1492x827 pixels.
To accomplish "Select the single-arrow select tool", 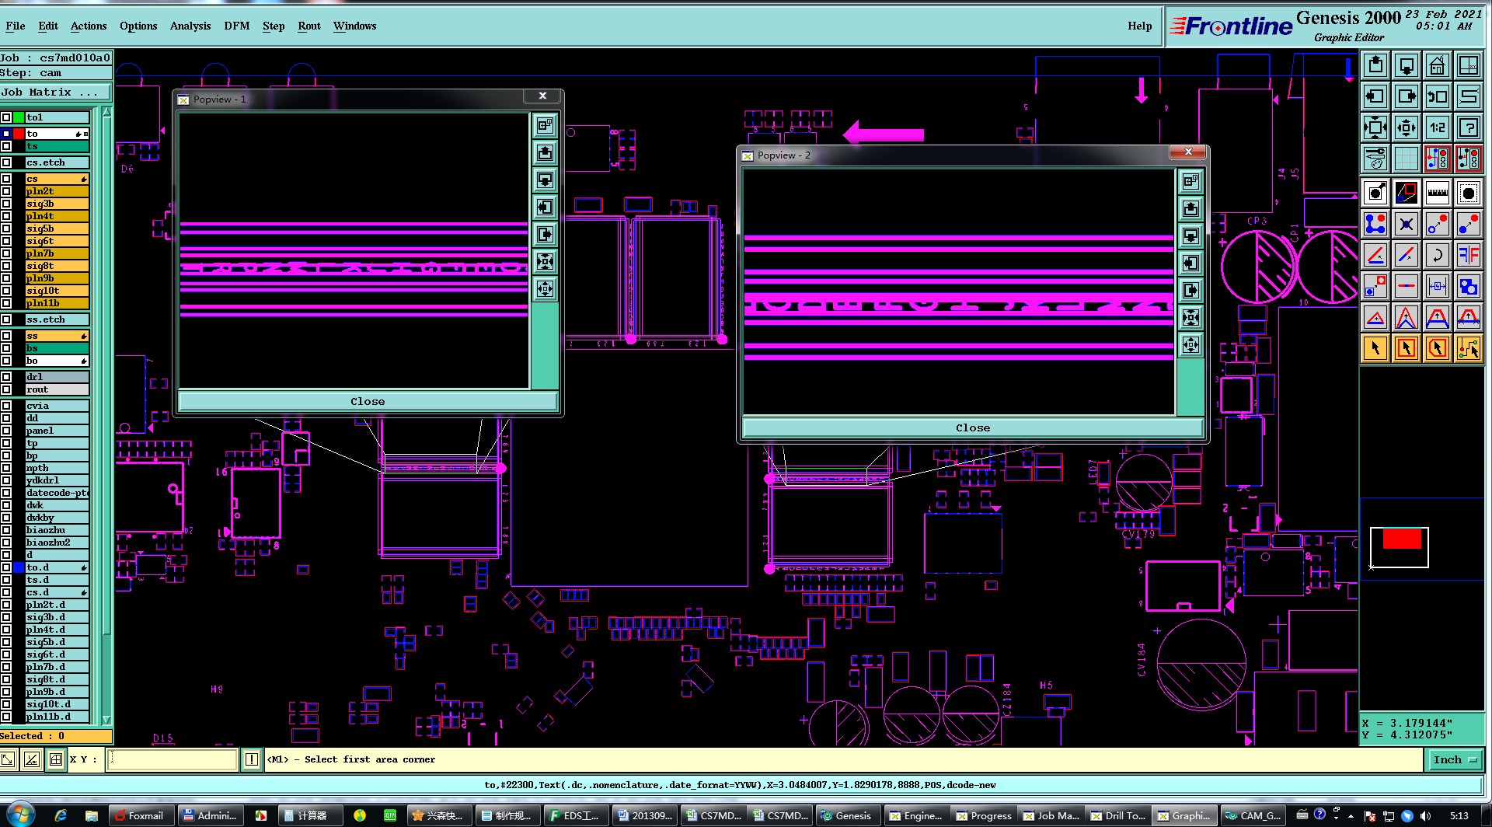I will (x=1375, y=348).
